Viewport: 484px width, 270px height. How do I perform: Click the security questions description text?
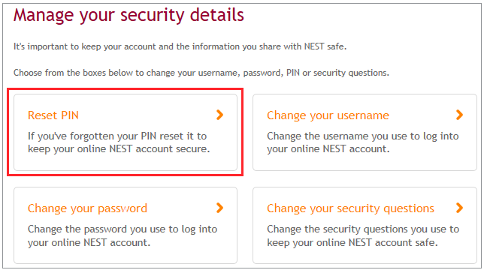click(363, 235)
